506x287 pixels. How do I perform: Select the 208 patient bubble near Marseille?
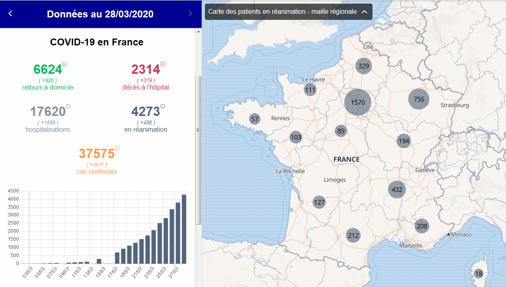[x=422, y=226]
